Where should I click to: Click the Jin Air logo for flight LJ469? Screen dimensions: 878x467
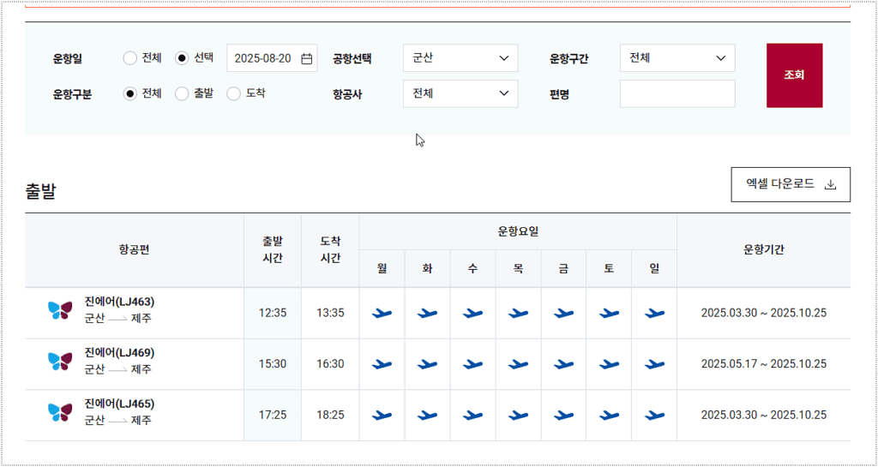click(60, 362)
